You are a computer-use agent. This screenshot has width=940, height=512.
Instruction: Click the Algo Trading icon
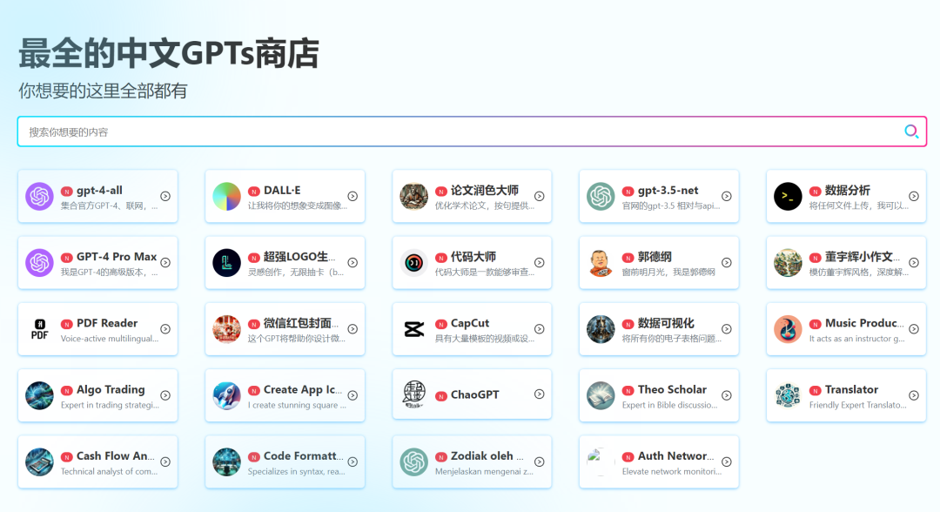coord(39,395)
